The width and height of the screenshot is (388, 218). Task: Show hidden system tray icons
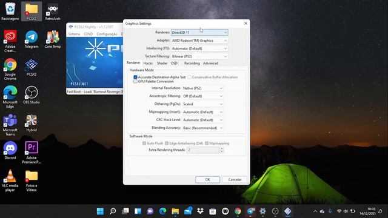pos(315,211)
